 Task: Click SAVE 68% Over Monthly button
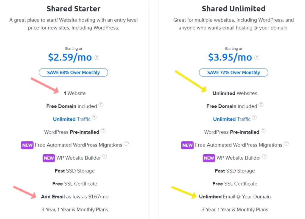point(73,72)
